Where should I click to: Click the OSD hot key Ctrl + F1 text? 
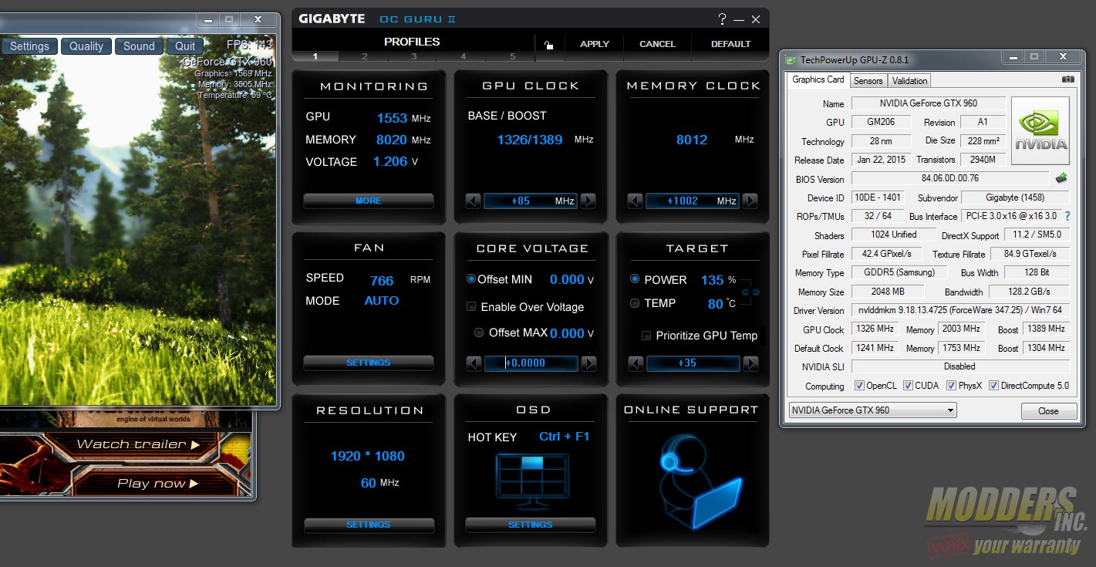pyautogui.click(x=564, y=437)
